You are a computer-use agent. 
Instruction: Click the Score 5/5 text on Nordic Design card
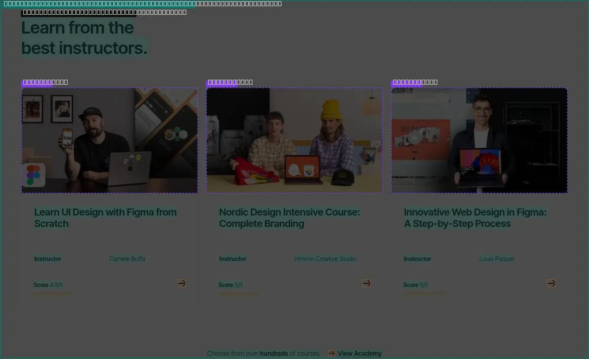pyautogui.click(x=231, y=285)
